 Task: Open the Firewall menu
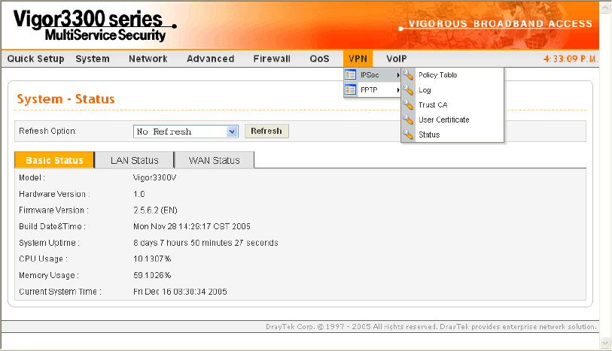(271, 59)
